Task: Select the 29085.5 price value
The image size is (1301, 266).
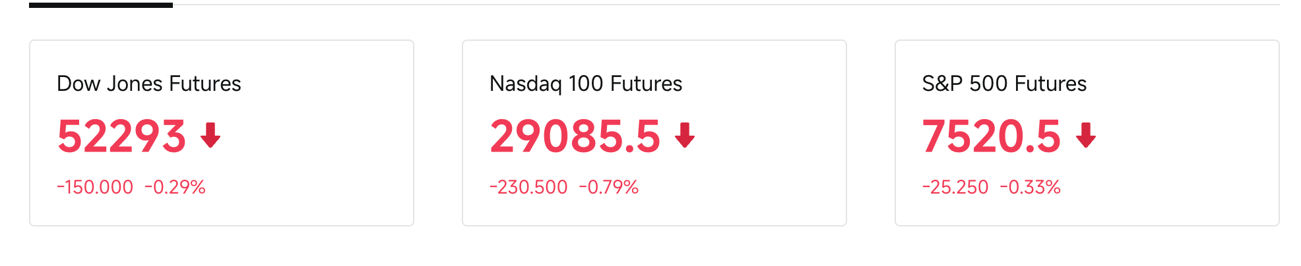Action: click(x=575, y=136)
